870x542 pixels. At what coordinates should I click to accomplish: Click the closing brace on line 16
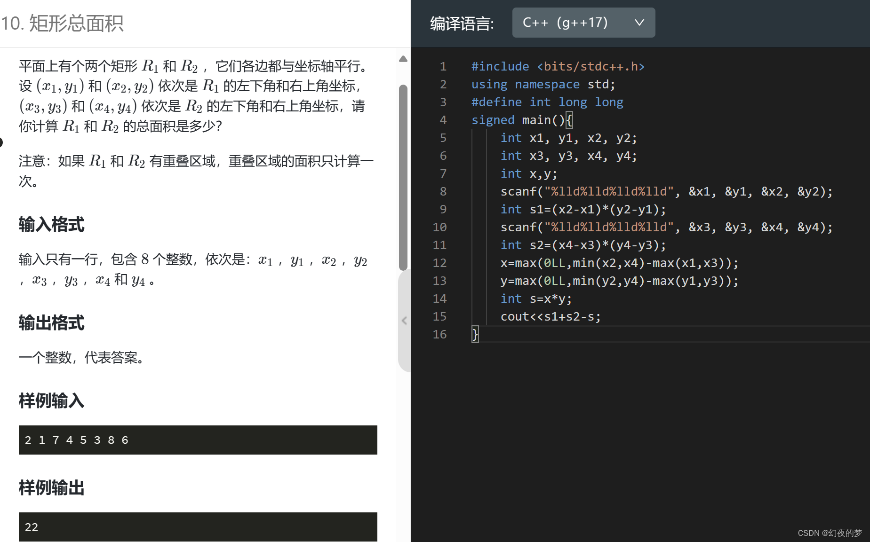[475, 335]
